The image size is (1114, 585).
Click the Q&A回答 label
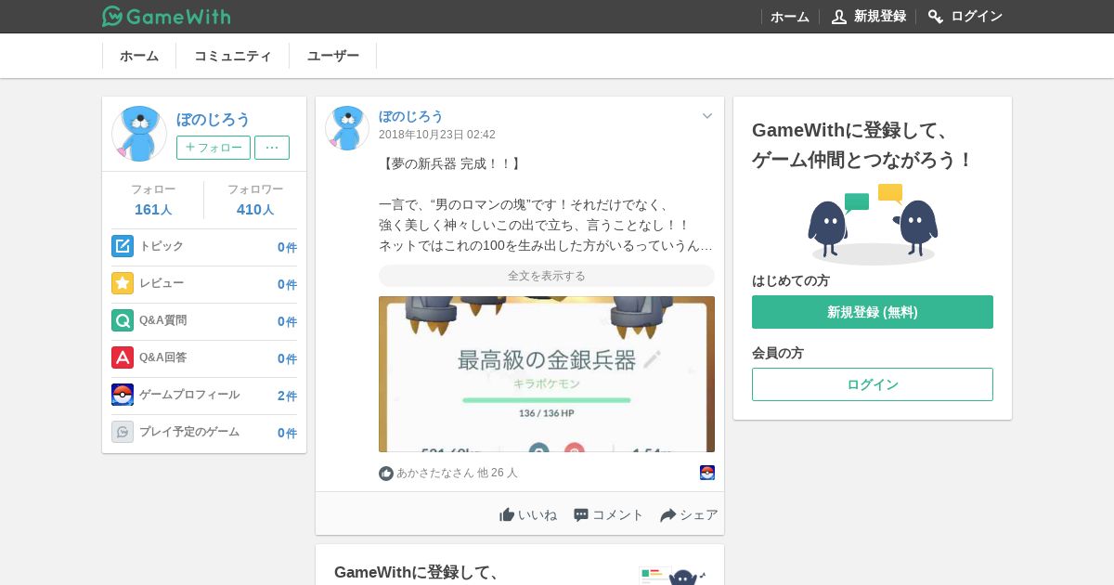163,357
